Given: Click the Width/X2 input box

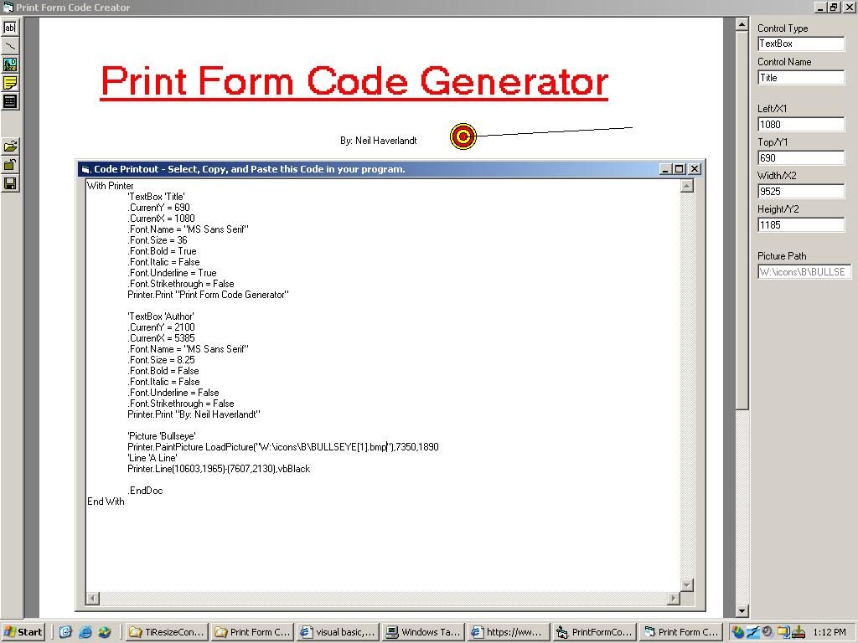Looking at the screenshot, I should coord(800,192).
